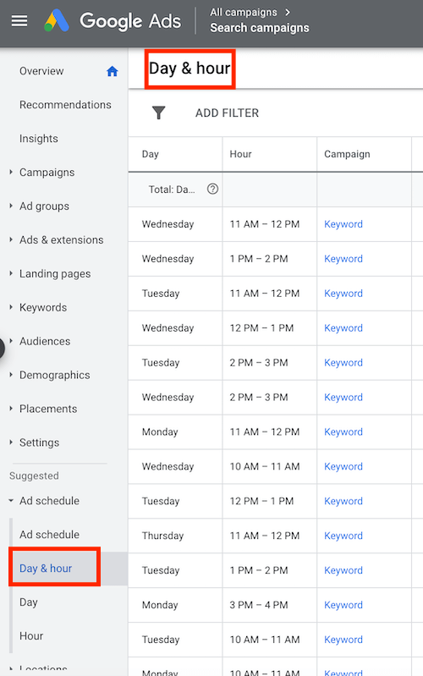
Task: Click the breadcrumb arrow after All campaigns
Action: tap(288, 12)
